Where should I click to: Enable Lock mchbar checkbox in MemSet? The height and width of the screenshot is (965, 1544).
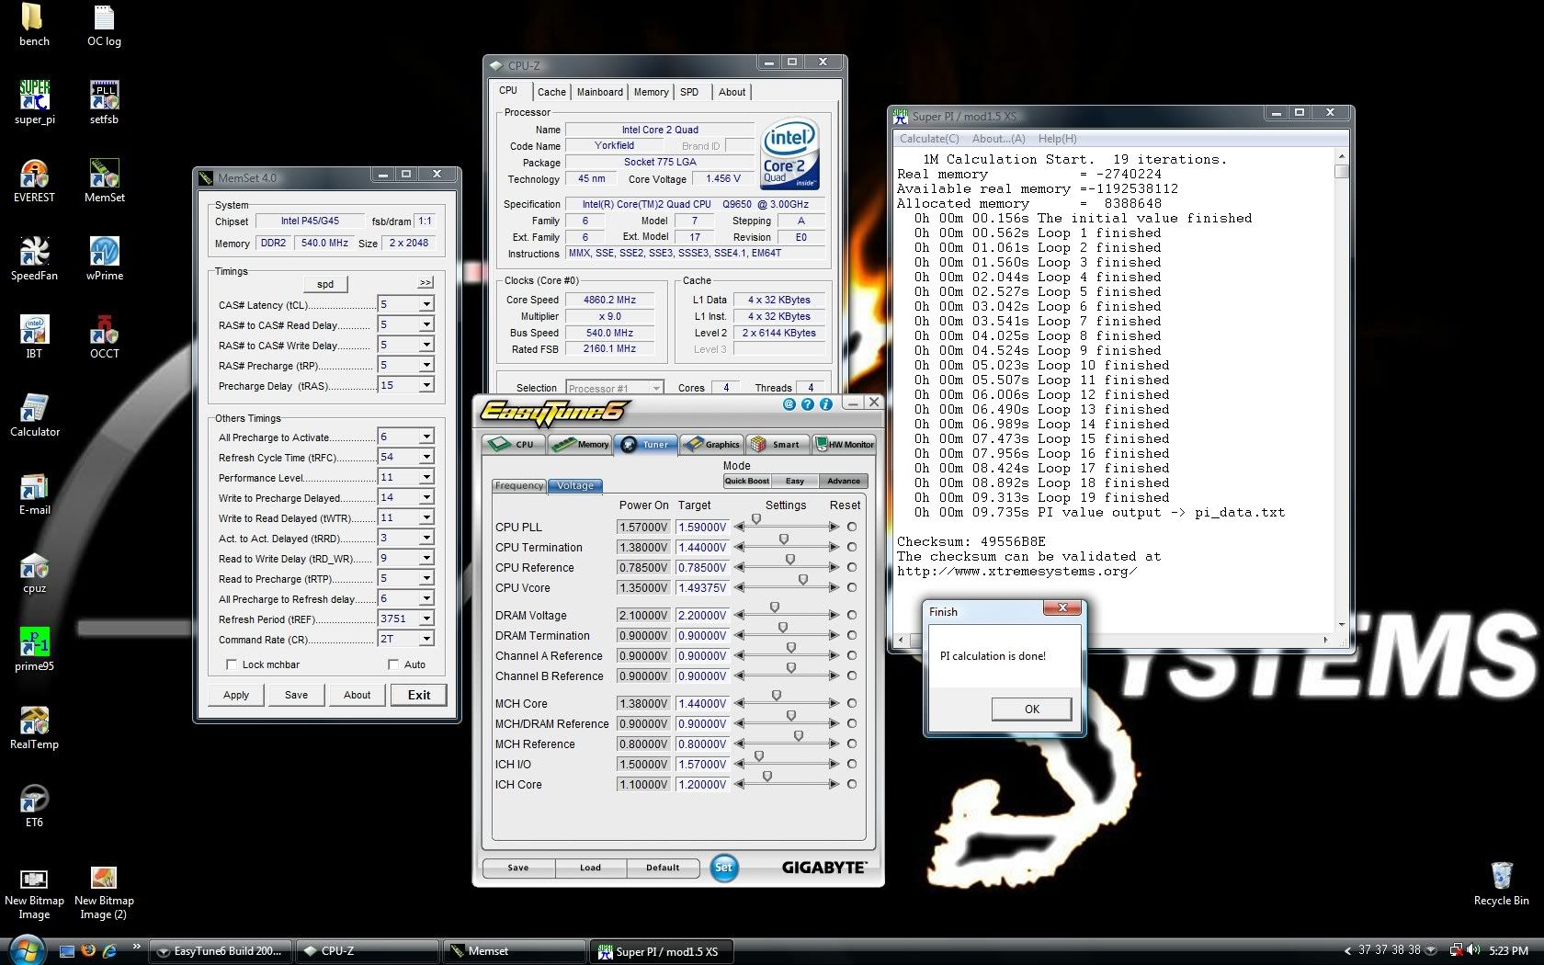pos(232,664)
